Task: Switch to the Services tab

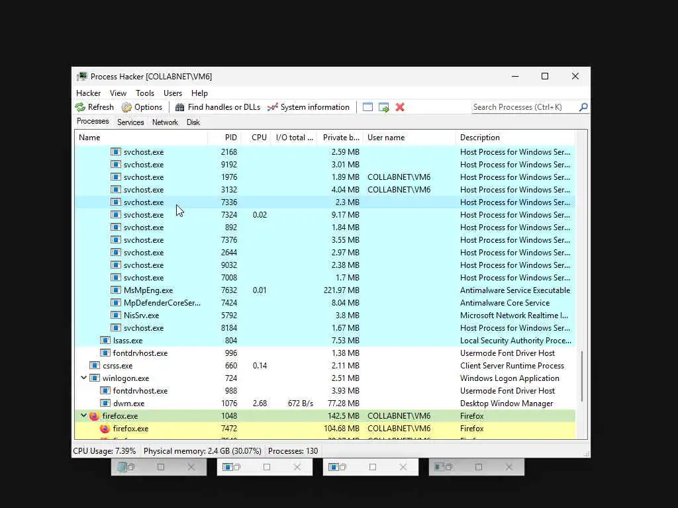Action: [130, 122]
